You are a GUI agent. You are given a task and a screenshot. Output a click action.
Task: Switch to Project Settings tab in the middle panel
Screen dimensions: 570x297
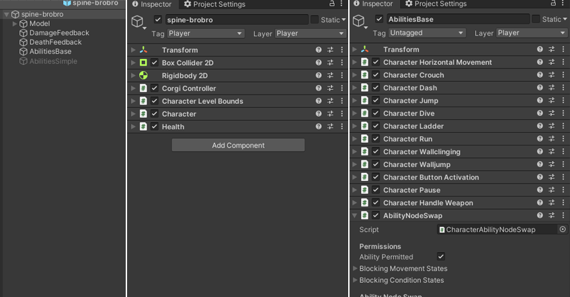click(x=214, y=4)
